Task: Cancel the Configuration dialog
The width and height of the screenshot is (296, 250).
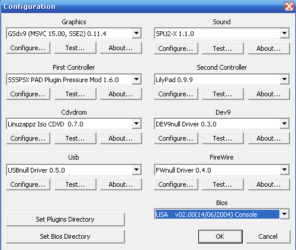Action: [x=268, y=236]
